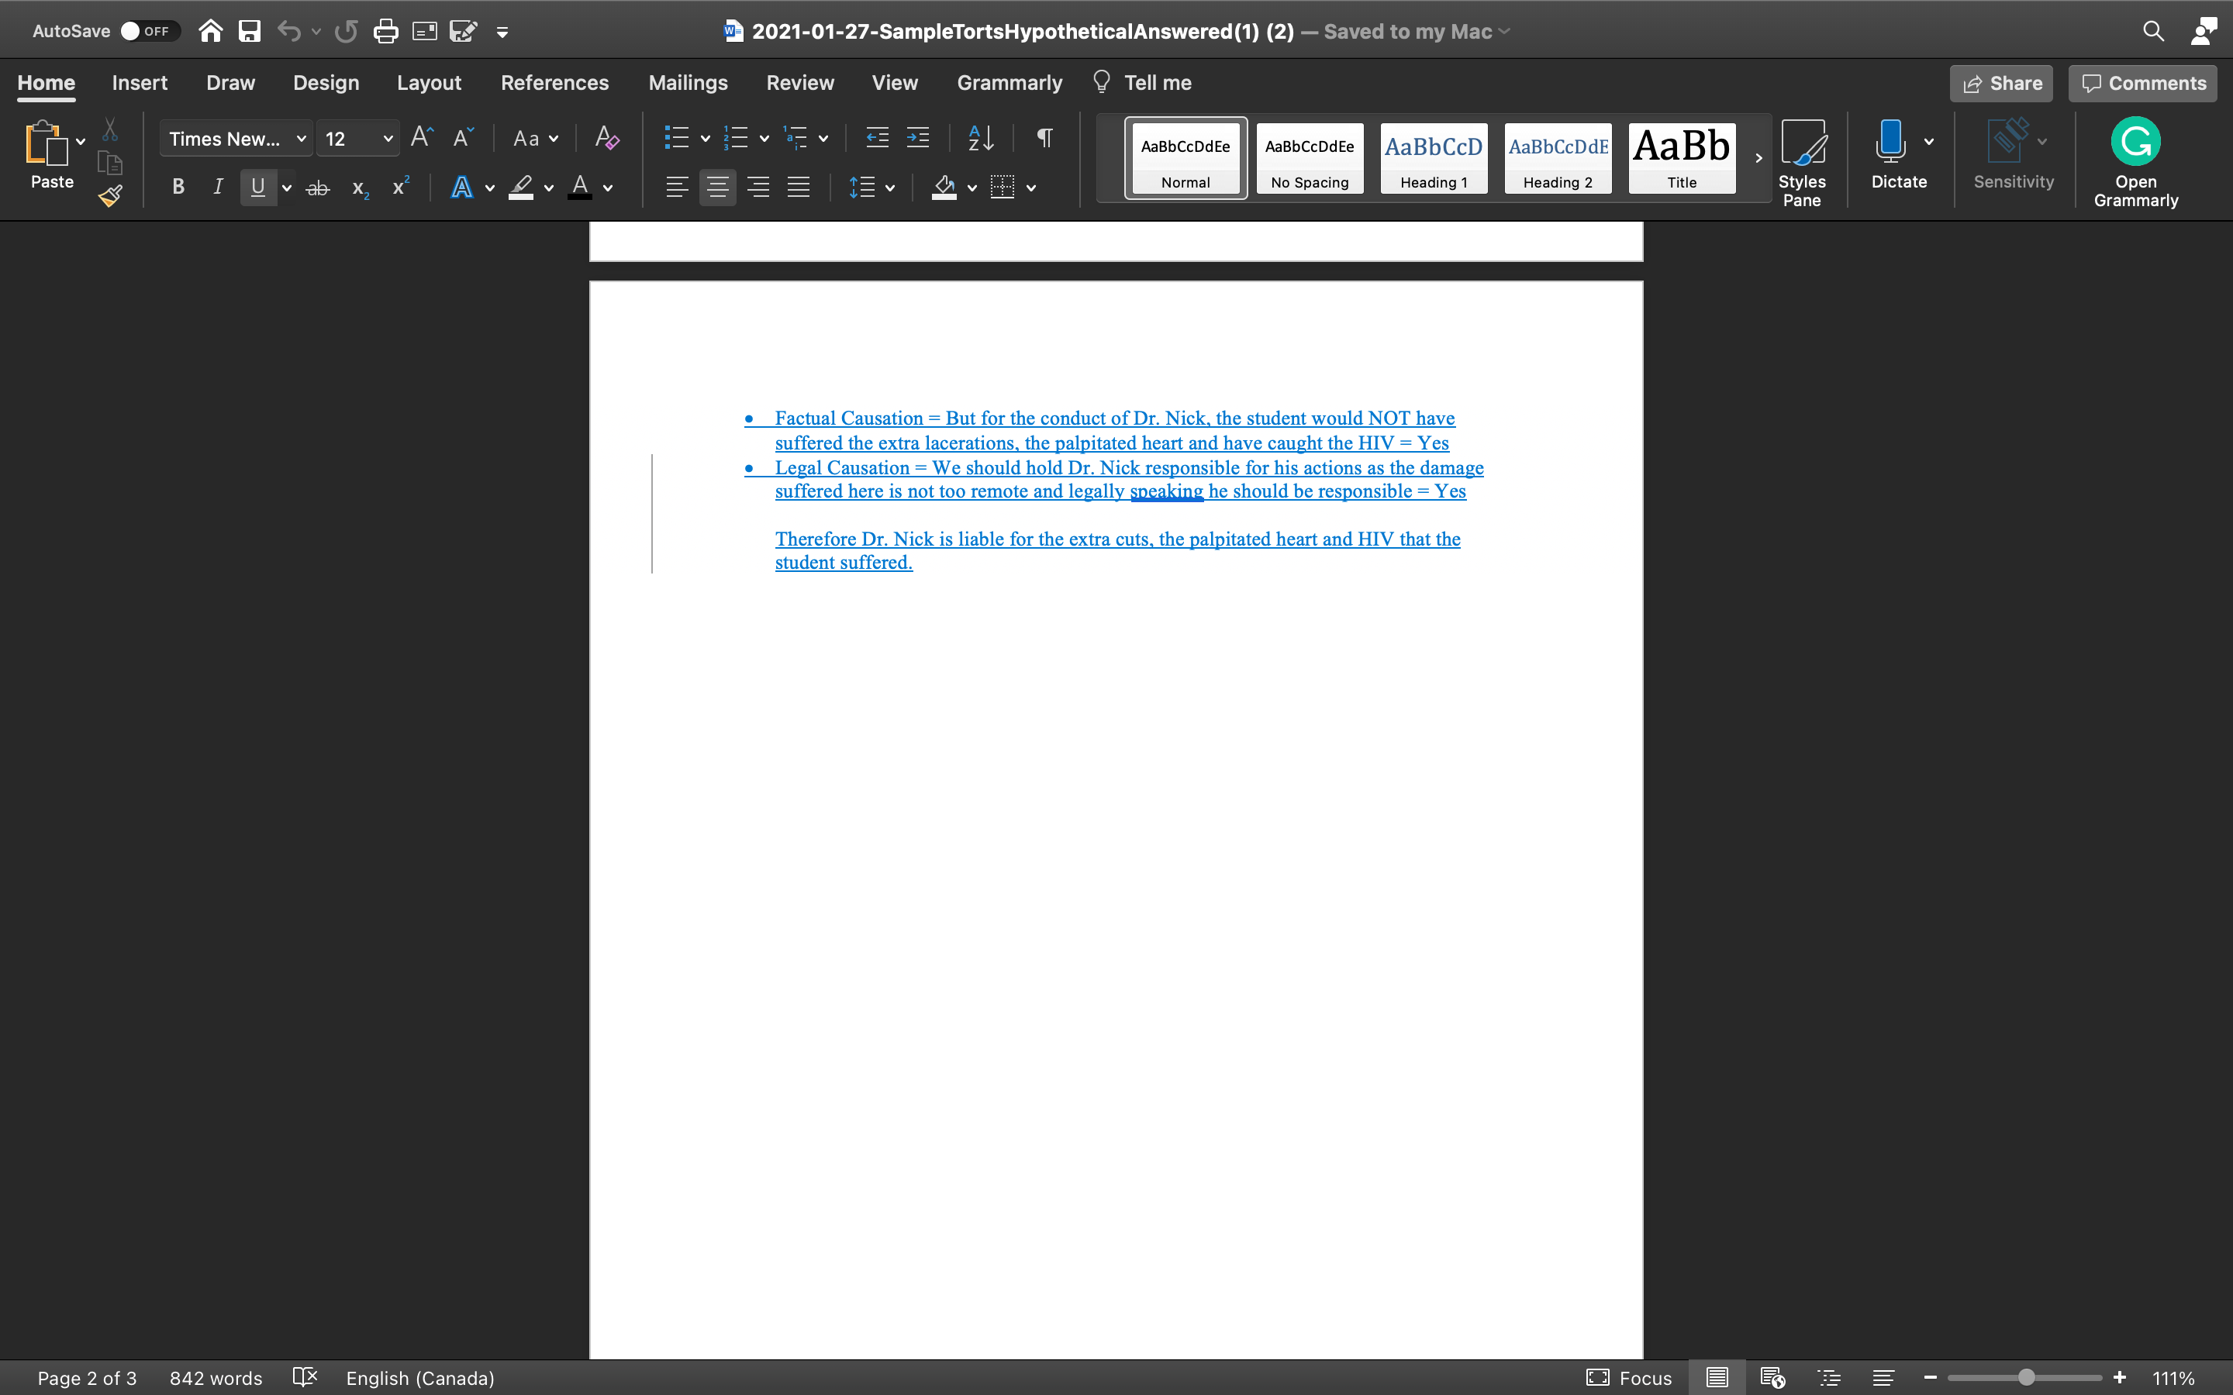Image resolution: width=2233 pixels, height=1395 pixels.
Task: Open the Grammarly ribbon tab
Action: click(1009, 82)
